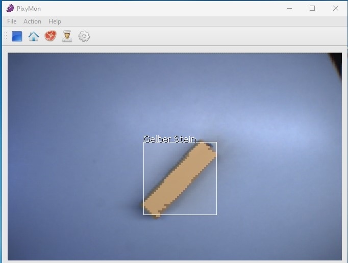The image size is (348, 263).
Task: Open the Action menu
Action: 33,21
